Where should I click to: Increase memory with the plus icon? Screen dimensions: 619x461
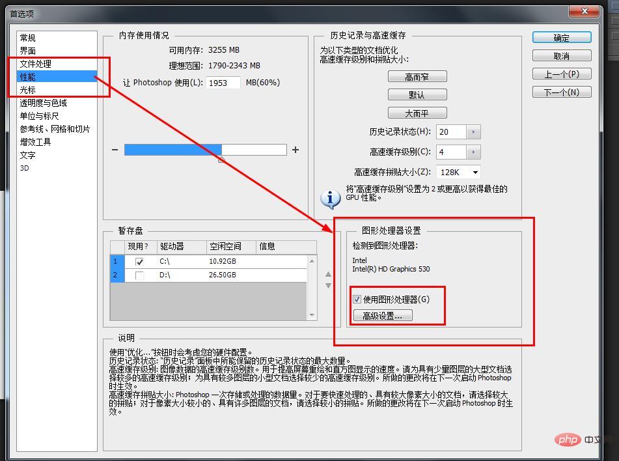pos(296,150)
